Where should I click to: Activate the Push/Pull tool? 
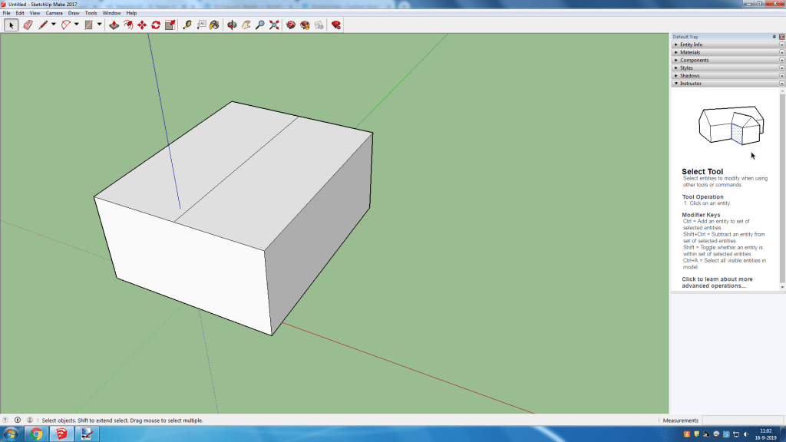(114, 25)
